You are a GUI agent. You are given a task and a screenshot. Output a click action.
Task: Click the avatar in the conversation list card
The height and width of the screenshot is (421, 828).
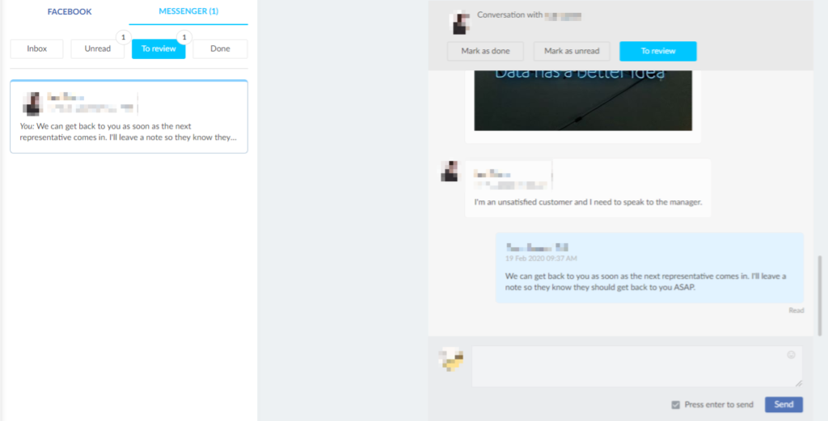pos(32,103)
